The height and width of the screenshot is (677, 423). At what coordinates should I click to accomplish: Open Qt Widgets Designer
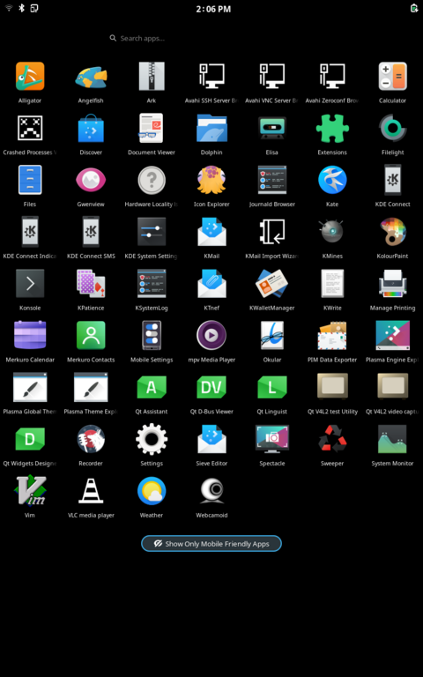click(30, 439)
